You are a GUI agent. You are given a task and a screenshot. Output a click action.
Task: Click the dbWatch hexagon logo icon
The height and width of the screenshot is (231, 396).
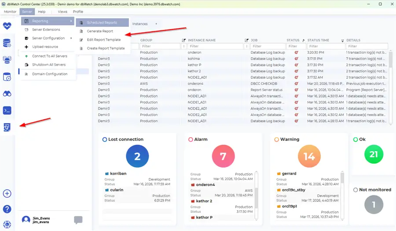point(7,224)
